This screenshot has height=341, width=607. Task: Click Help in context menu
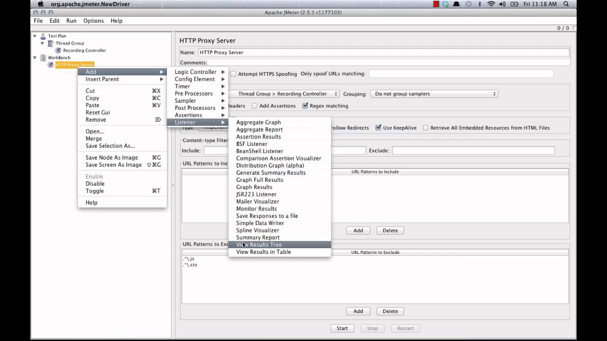pyautogui.click(x=122, y=203)
